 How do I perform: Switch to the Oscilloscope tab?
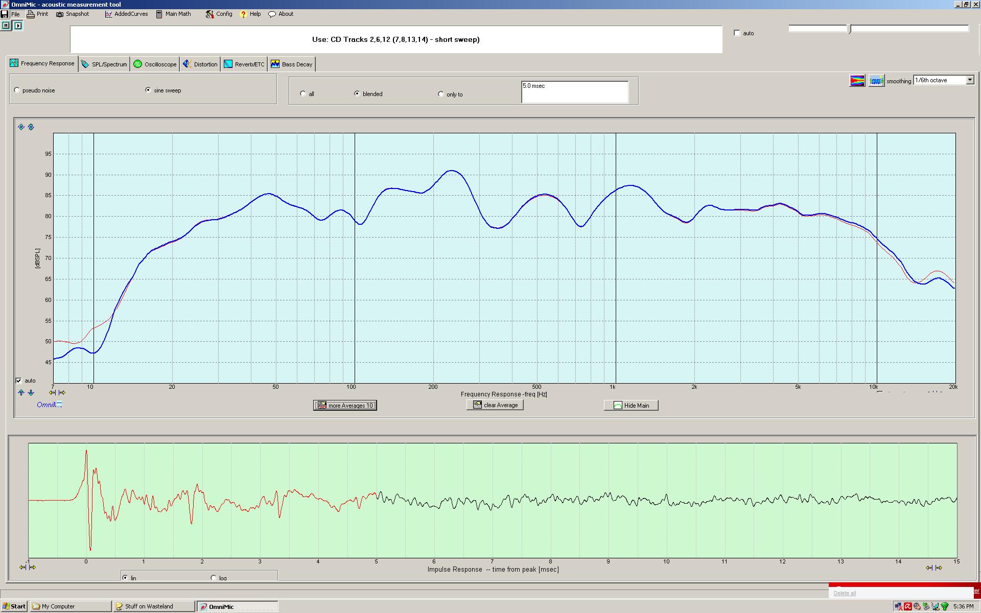pos(155,64)
